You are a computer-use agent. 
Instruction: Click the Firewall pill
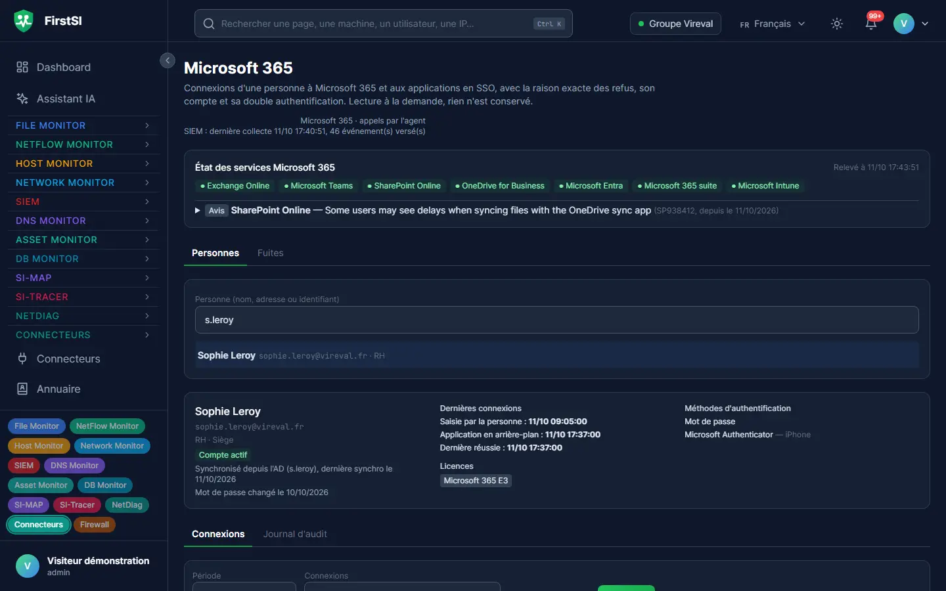coord(95,525)
